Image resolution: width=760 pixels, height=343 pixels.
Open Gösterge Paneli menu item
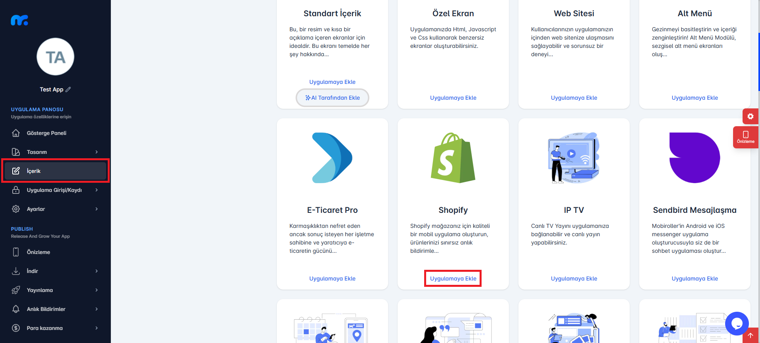(x=55, y=133)
